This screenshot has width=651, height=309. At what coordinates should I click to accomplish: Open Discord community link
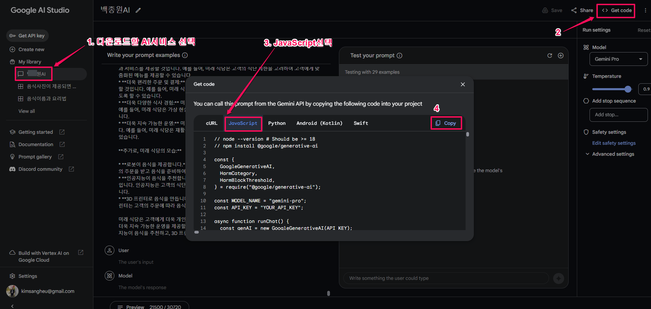(41, 169)
